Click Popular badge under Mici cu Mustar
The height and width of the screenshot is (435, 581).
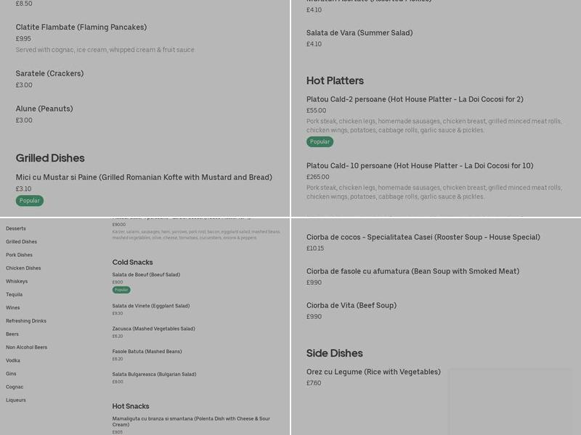pos(30,201)
